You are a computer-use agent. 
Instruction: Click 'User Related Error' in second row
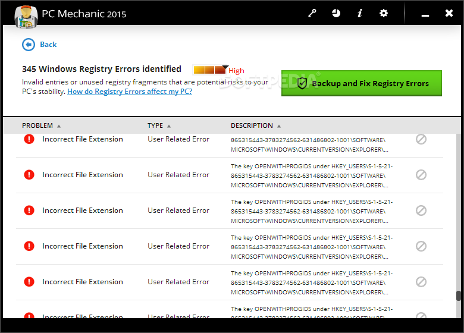click(178, 175)
